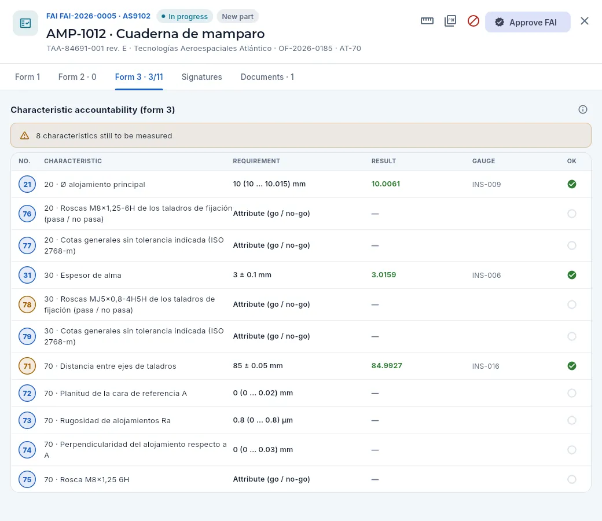Open the info icon beside Characteristic accountability
602x521 pixels.
[x=582, y=110]
